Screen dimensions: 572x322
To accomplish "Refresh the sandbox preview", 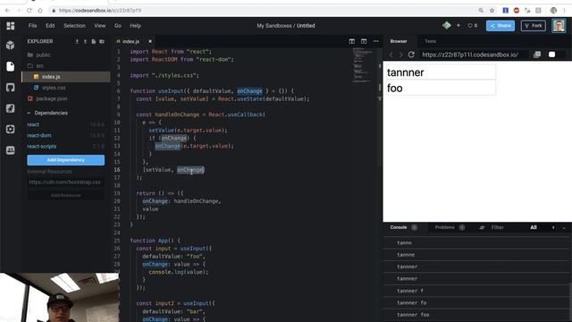I will [x=411, y=55].
